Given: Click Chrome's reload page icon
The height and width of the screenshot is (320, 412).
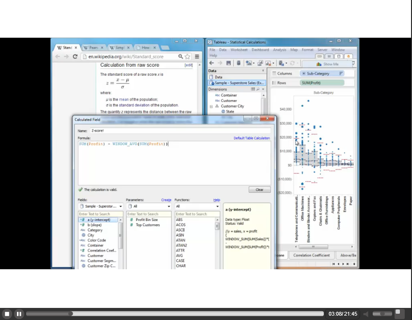Looking at the screenshot, I should coord(75,57).
